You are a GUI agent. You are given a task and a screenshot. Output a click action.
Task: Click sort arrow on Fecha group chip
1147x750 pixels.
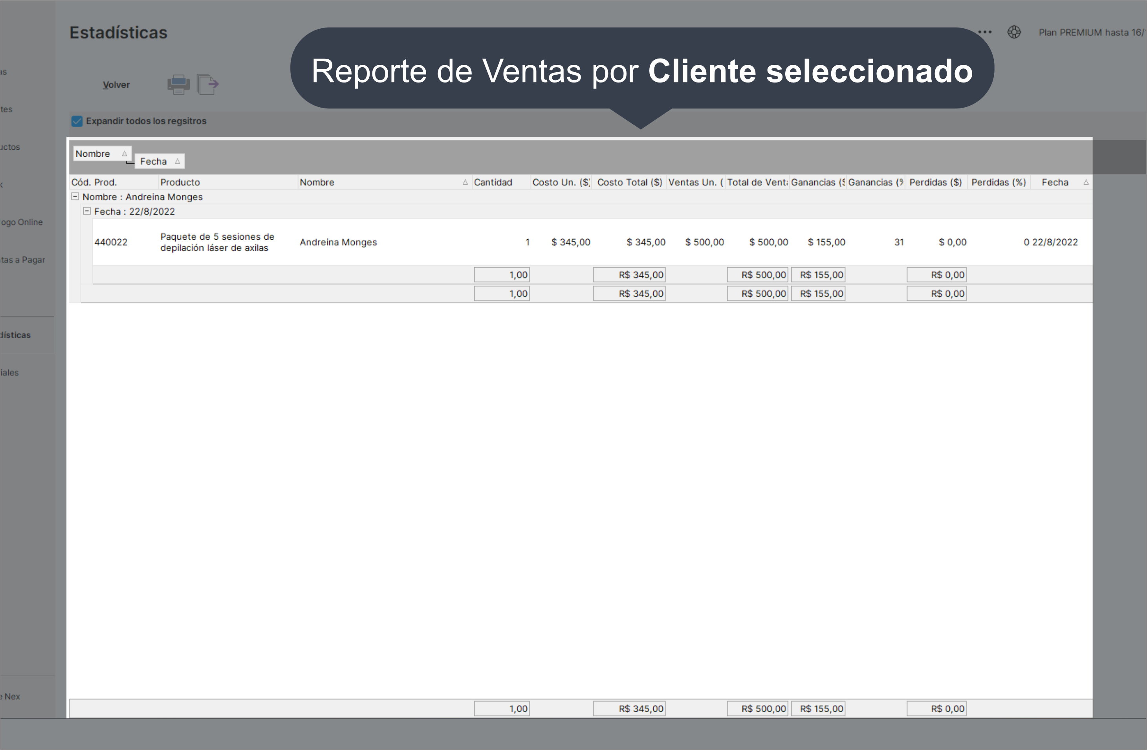pos(177,161)
